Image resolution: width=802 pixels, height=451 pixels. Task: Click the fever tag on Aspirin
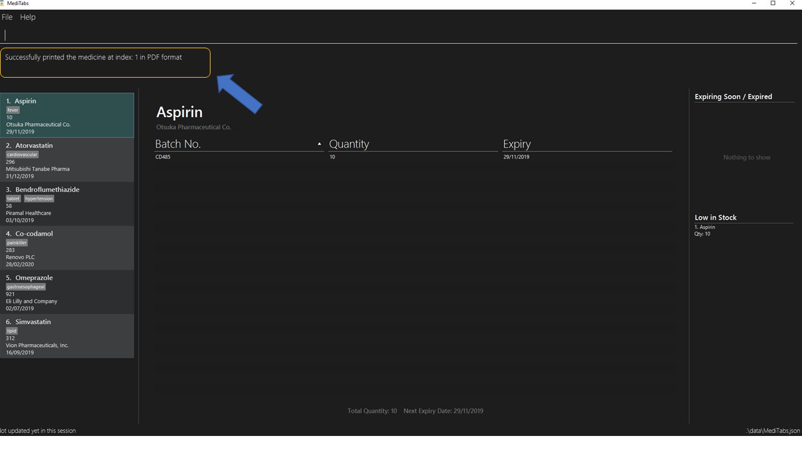click(13, 110)
